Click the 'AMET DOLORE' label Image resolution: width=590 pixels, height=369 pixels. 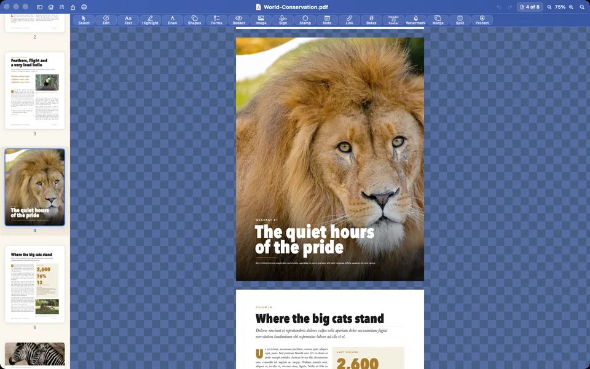point(347,352)
